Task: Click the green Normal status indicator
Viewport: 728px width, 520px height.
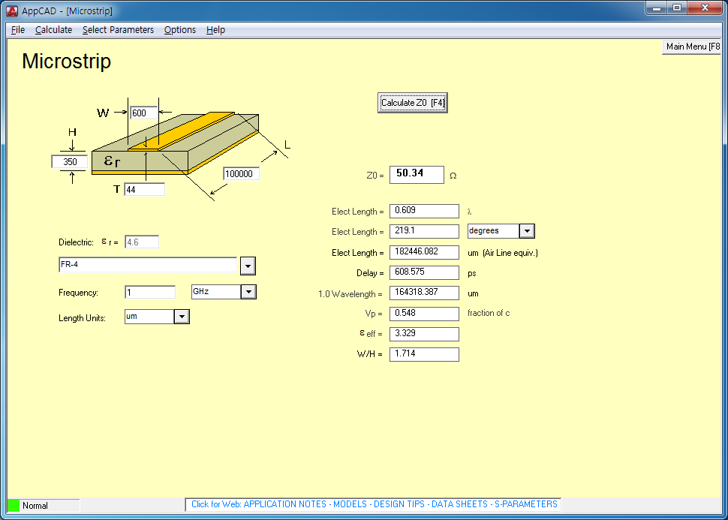Action: (x=14, y=505)
